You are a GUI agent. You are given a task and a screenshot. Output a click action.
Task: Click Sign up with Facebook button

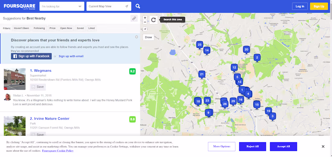31,56
